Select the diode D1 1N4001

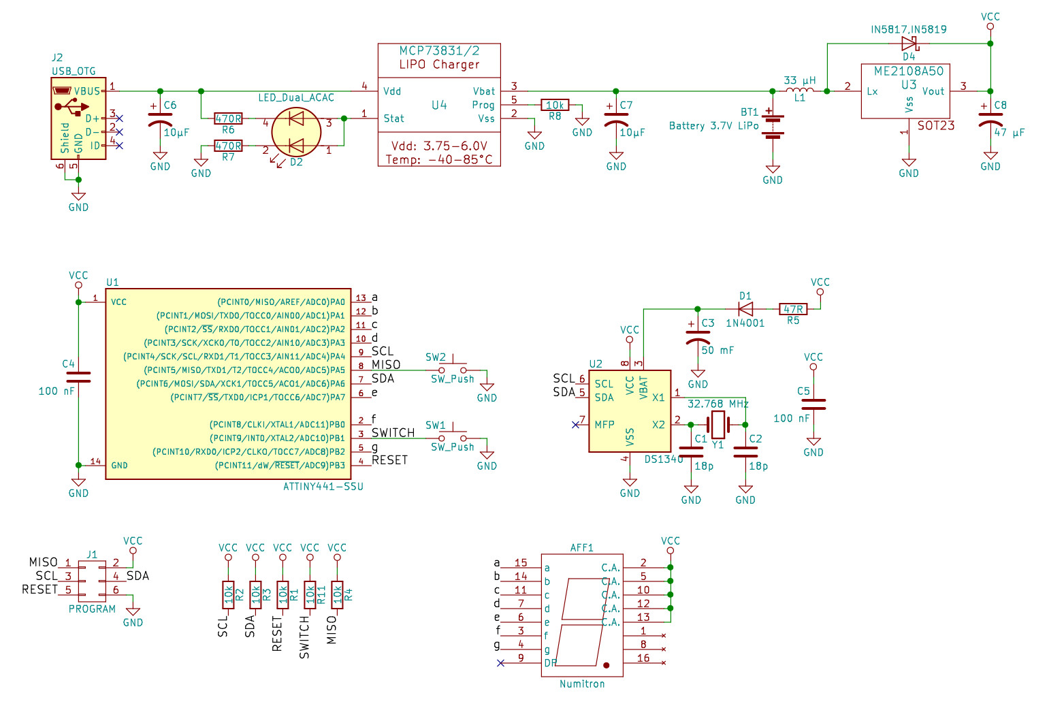745,308
